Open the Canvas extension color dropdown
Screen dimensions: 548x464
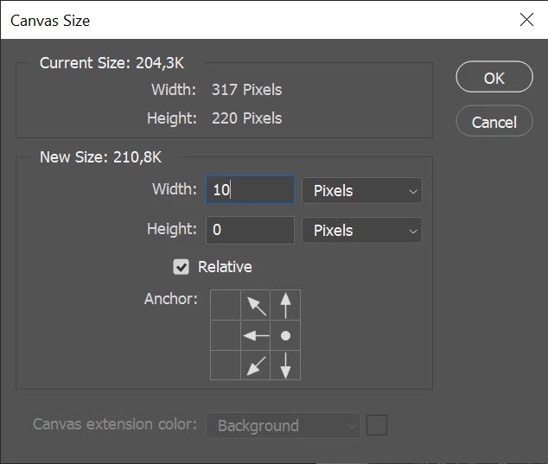point(283,426)
